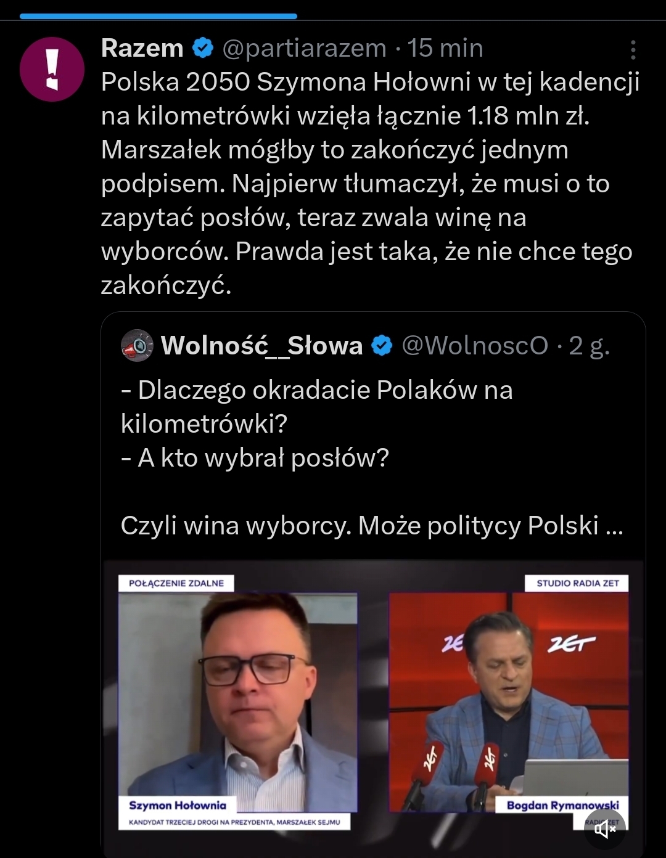
Task: Open quoted tweet question about kilometrówki
Action: point(317,407)
